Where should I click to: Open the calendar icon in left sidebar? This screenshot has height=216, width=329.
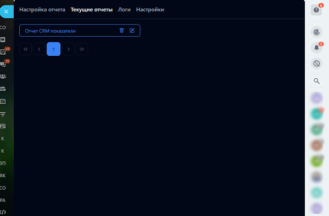(x=3, y=101)
